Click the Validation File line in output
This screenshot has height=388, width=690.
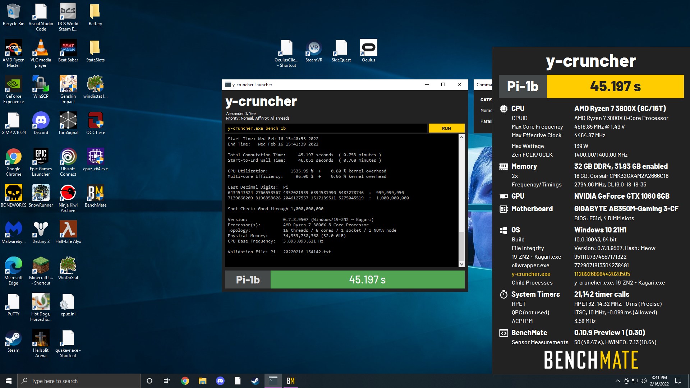(x=279, y=252)
